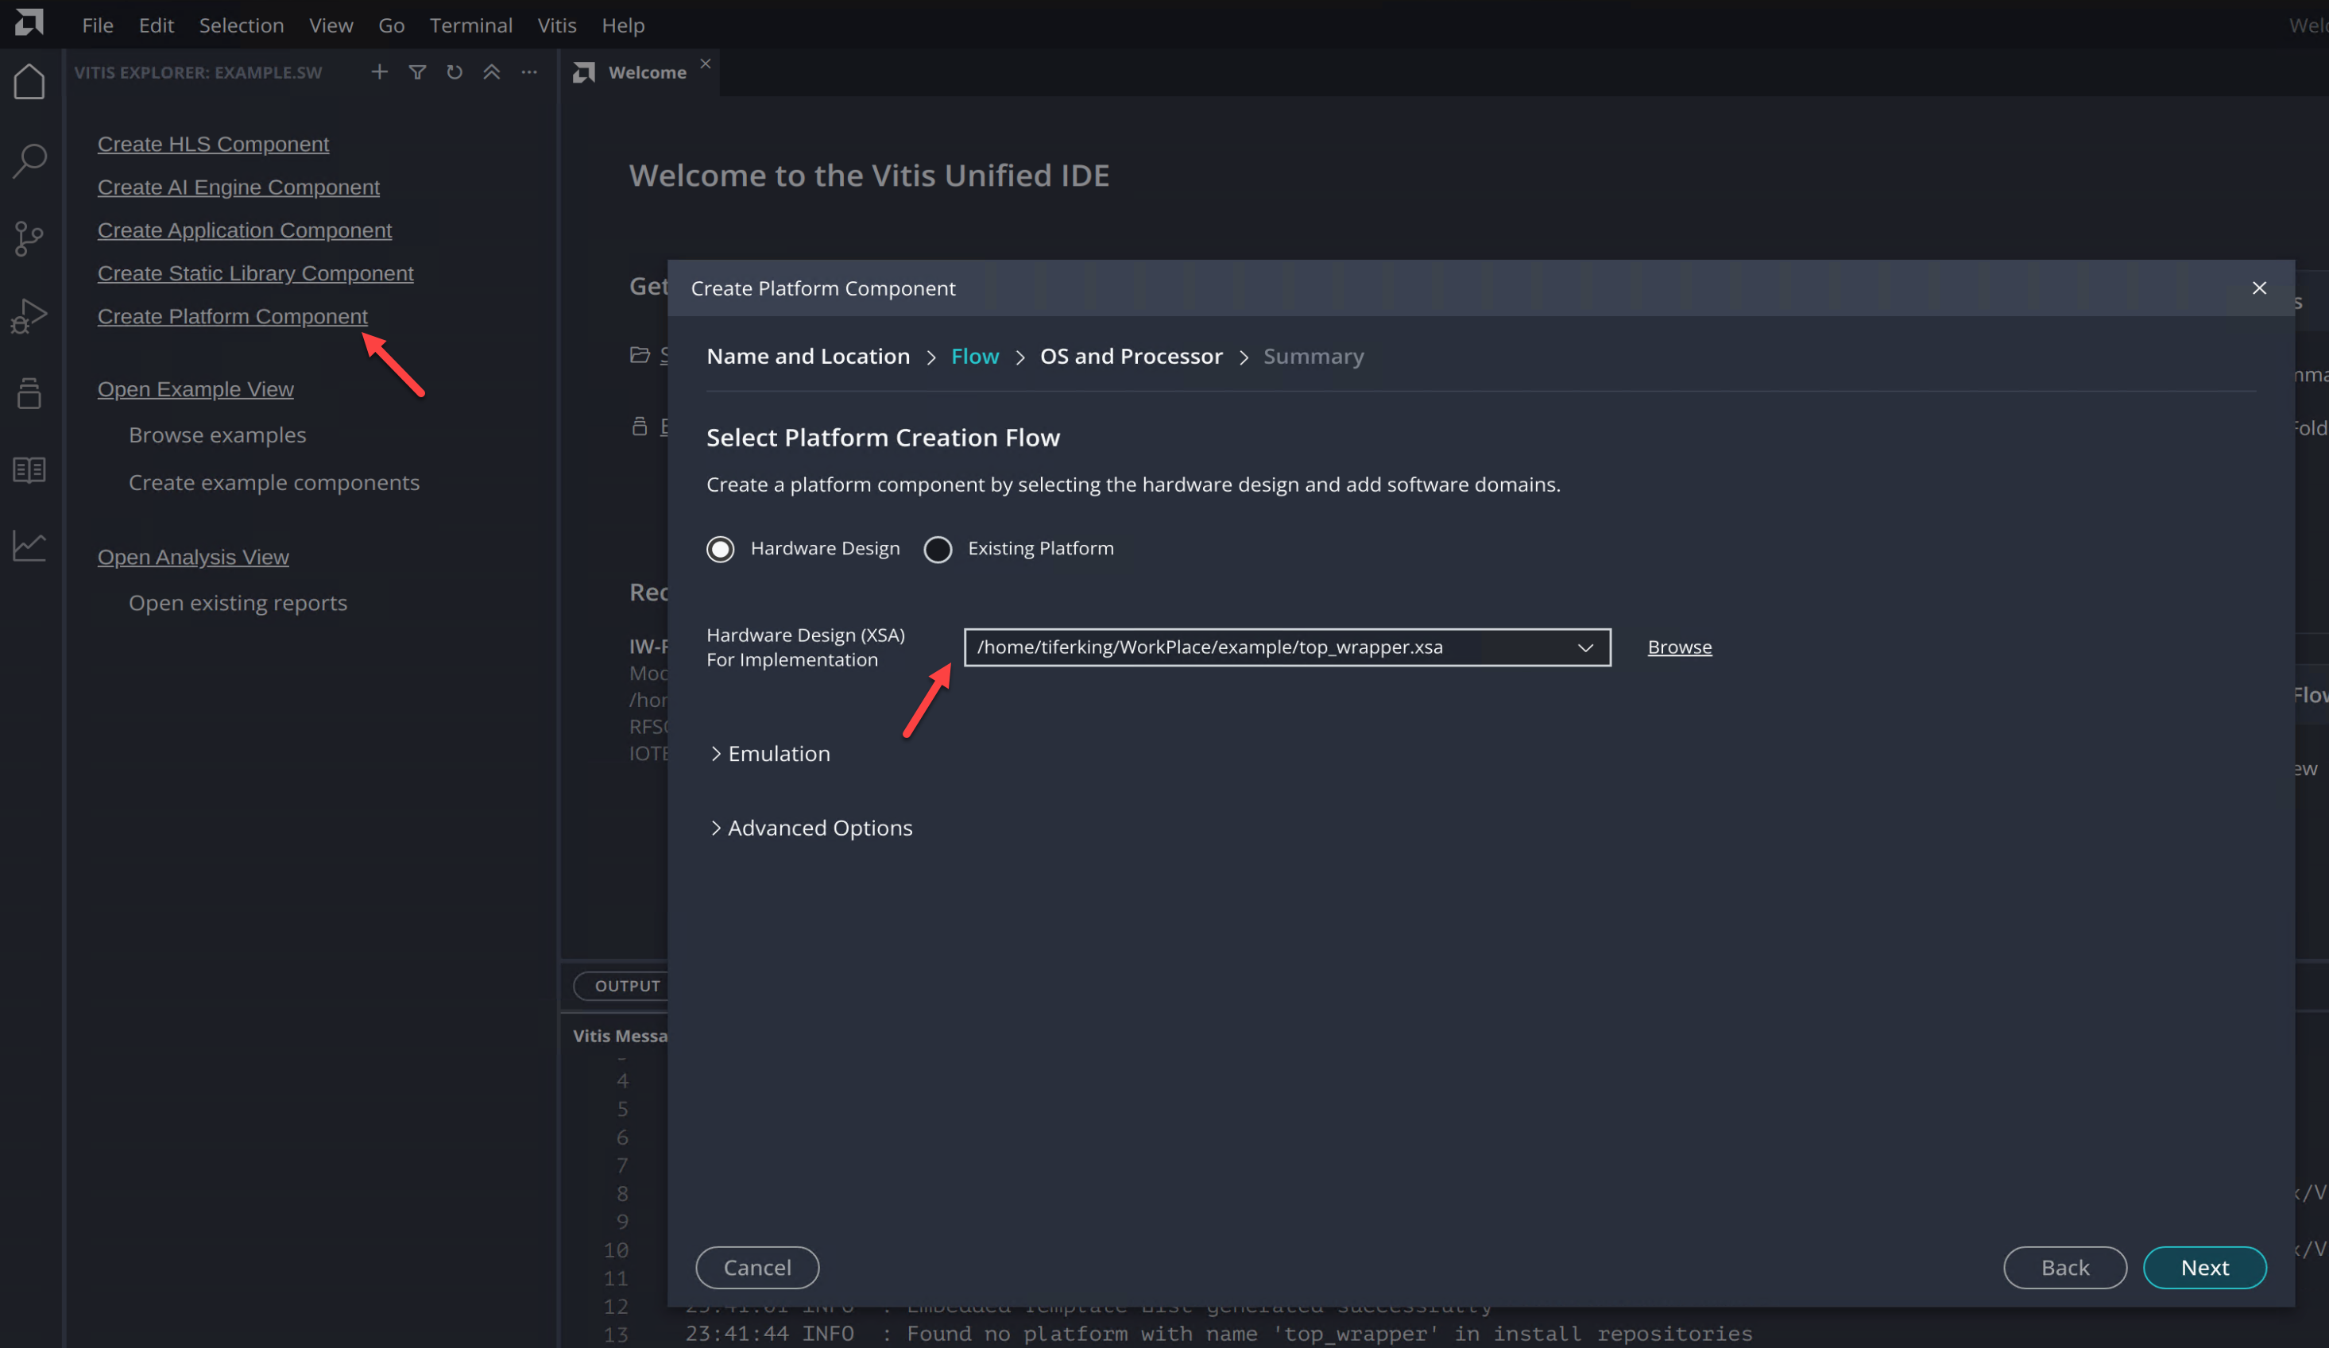2329x1348 pixels.
Task: Open the Selection menu
Action: (242, 25)
